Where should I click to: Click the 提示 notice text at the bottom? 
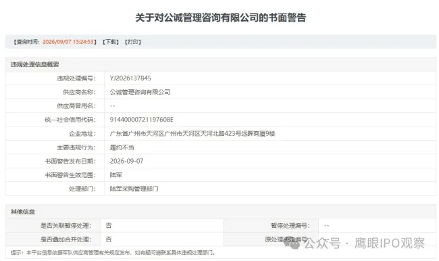point(113,253)
